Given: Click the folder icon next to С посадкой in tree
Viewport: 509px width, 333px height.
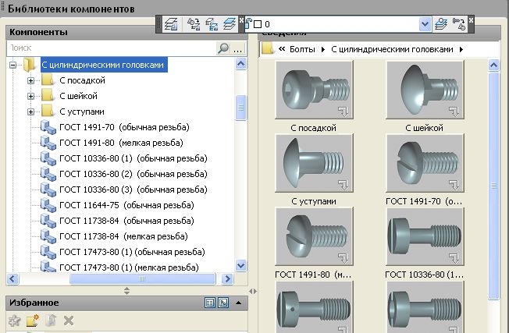Looking at the screenshot, I should coord(48,80).
